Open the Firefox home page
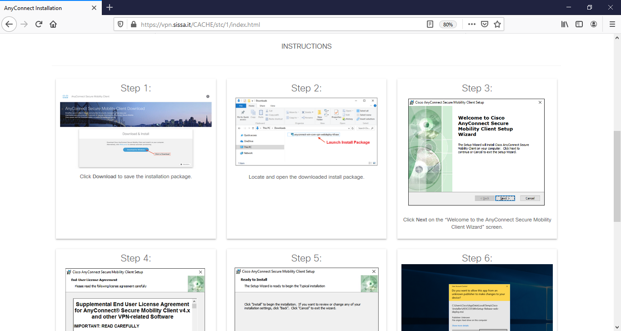Screen dimensions: 621x331 point(53,25)
